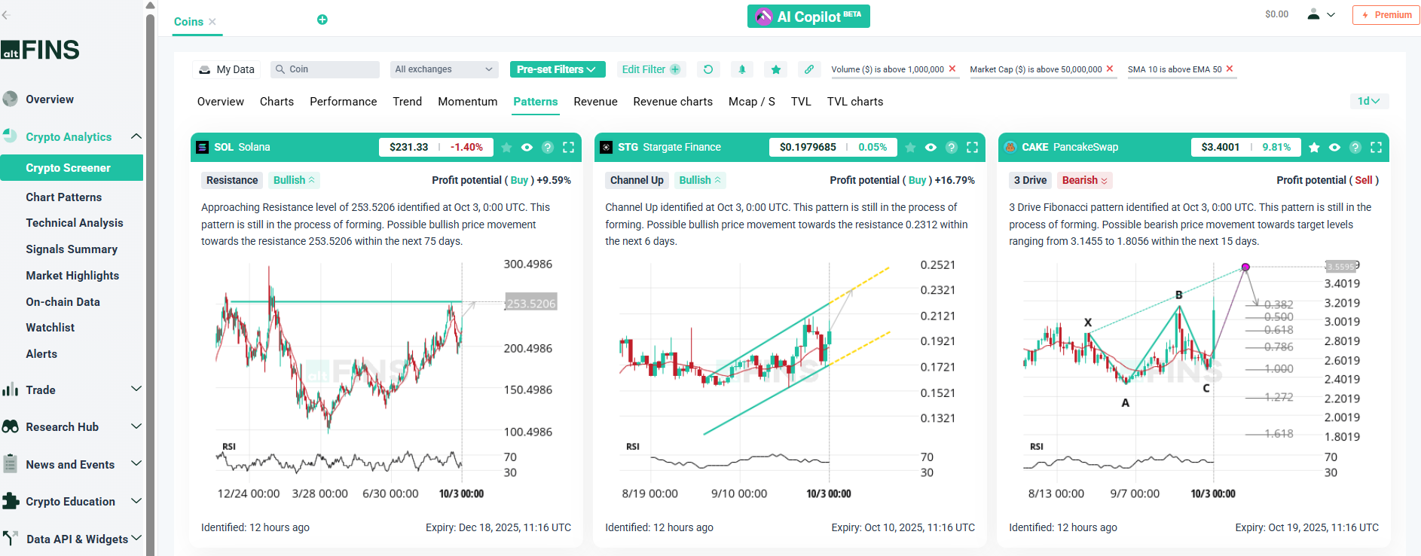The image size is (1421, 556).
Task: Expand the Solana chart to fullscreen
Action: pyautogui.click(x=569, y=148)
